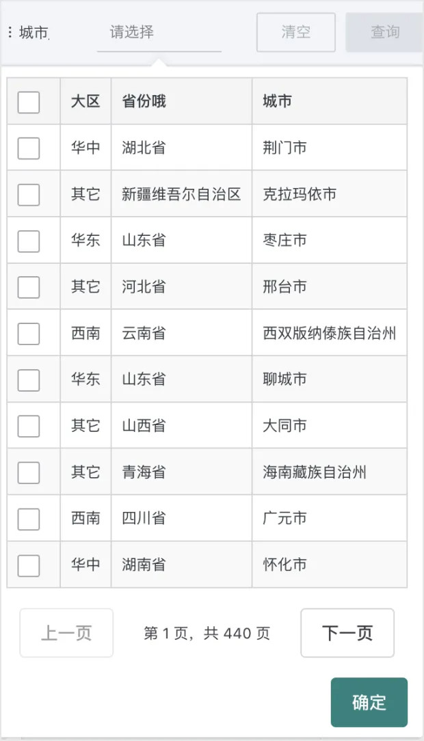Select the 枣庄市 row checkbox
The image size is (424, 741).
coord(29,241)
